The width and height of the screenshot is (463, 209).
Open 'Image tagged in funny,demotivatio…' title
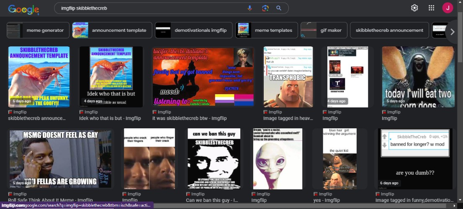(x=414, y=200)
